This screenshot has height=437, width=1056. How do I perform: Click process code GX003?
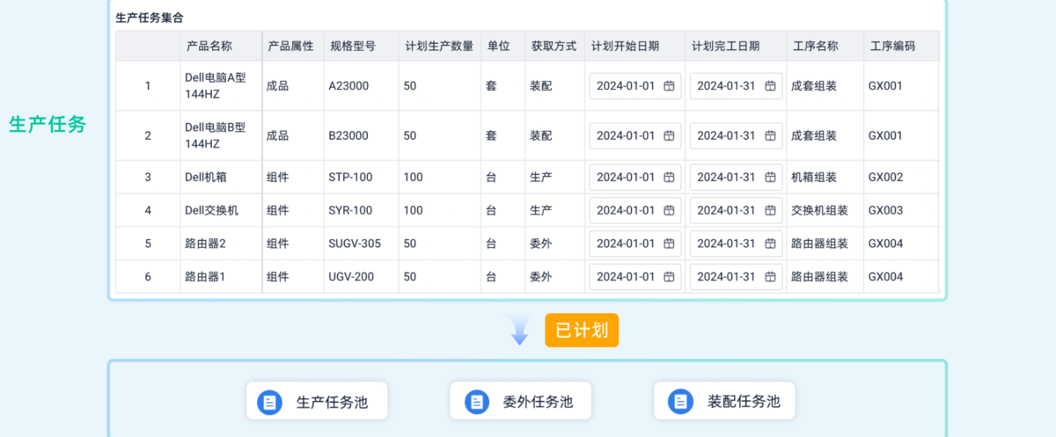885,210
